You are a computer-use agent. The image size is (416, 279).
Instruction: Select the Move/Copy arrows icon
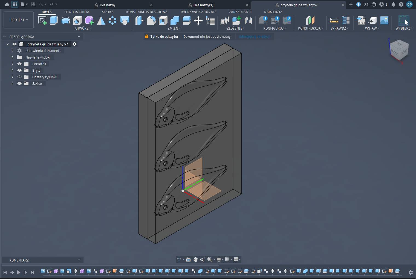click(x=198, y=21)
